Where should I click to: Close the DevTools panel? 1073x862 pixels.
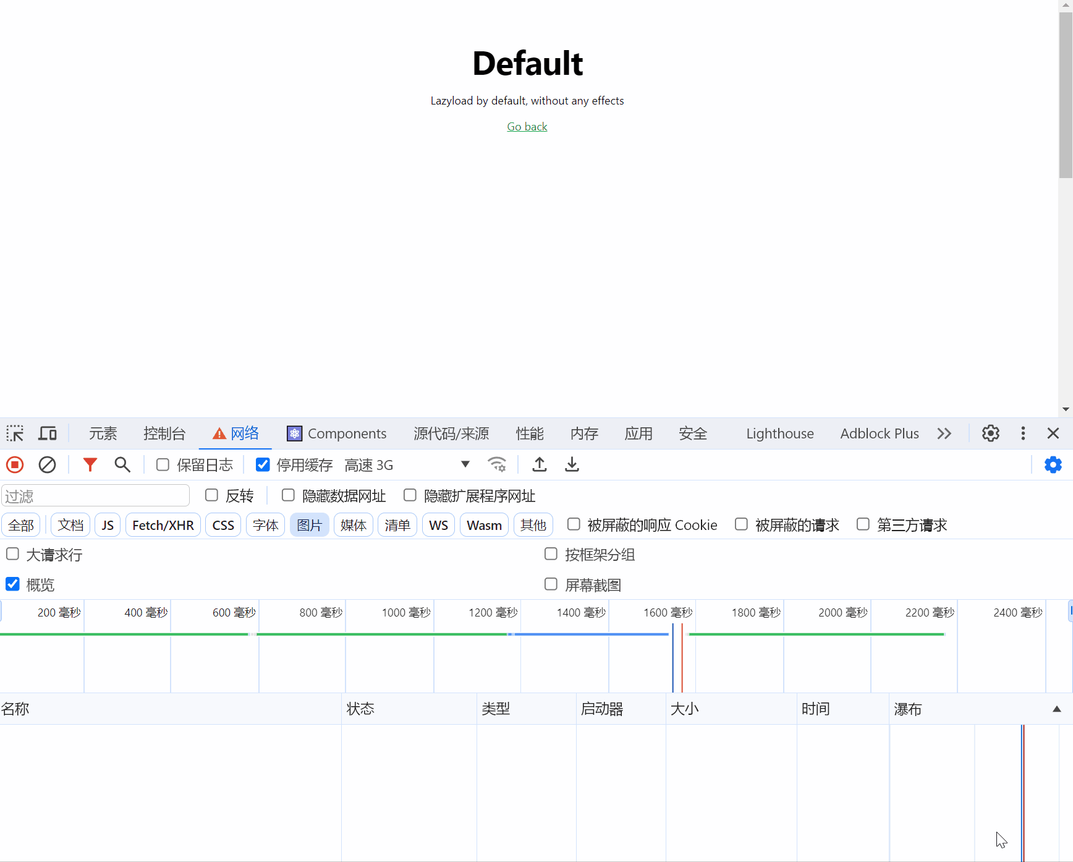(1053, 433)
